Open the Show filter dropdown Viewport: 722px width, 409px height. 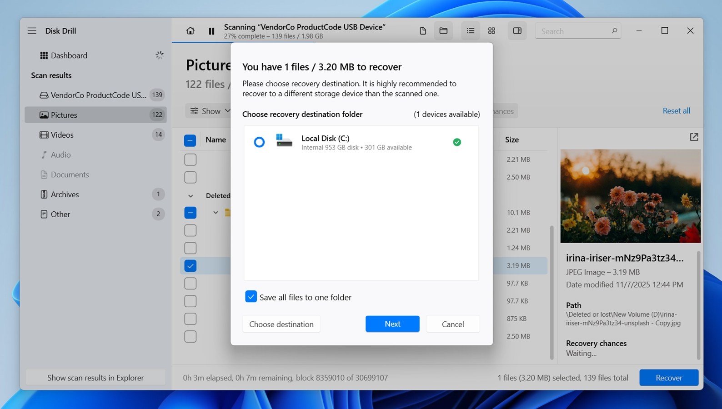[x=210, y=111]
